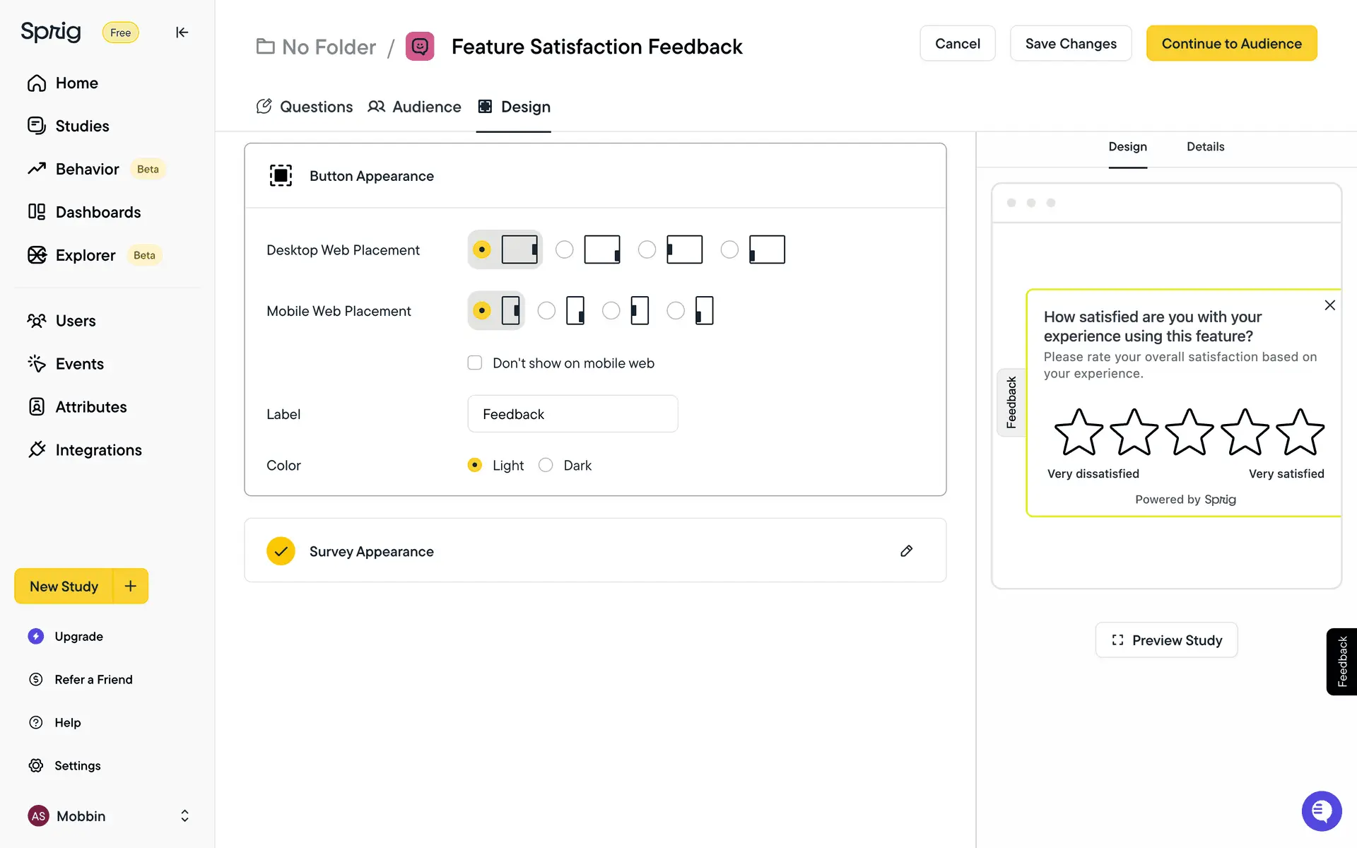Close the survey preview with X icon
1357x848 pixels.
(x=1329, y=305)
